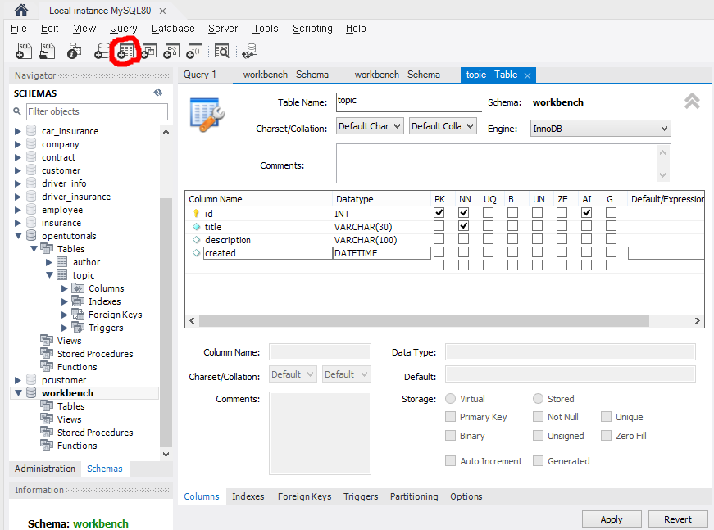The image size is (714, 530).
Task: Click the Filter objects input field
Action: (97, 111)
